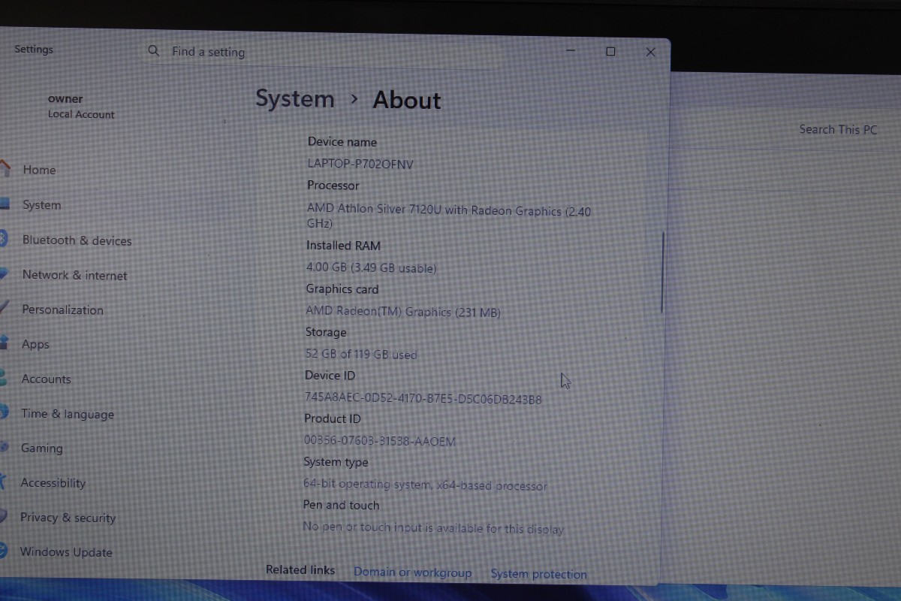The width and height of the screenshot is (901, 601).
Task: Open Bluetooth & devices settings
Action: pyautogui.click(x=77, y=240)
